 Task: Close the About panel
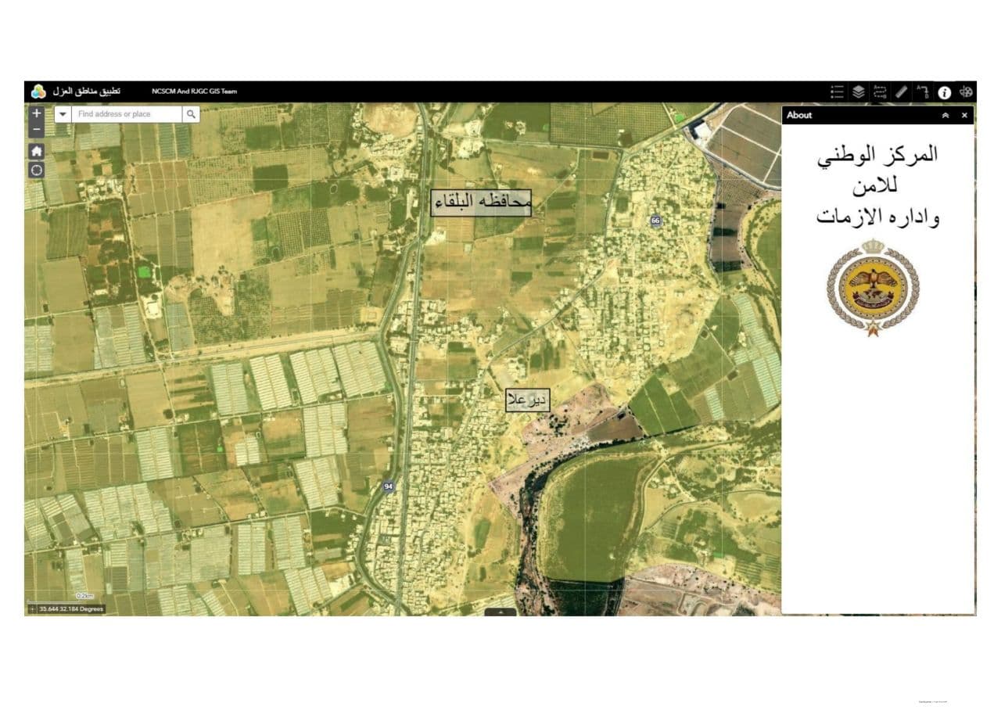(x=964, y=115)
